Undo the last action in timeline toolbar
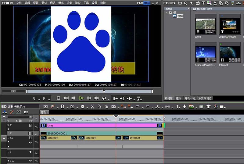 point(138,106)
